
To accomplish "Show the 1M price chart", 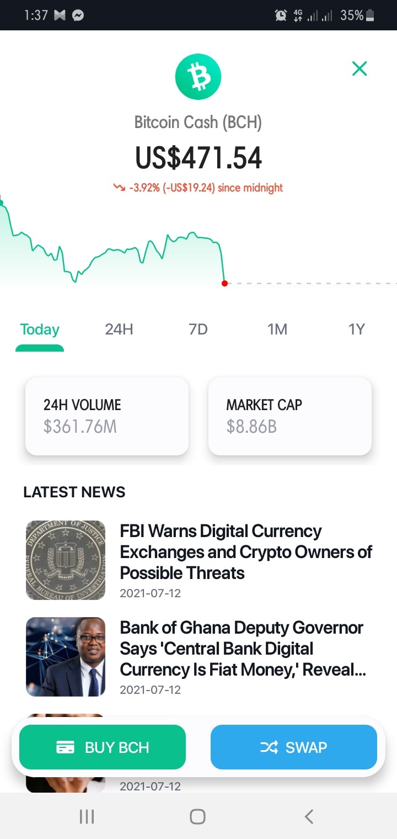I will [x=277, y=330].
